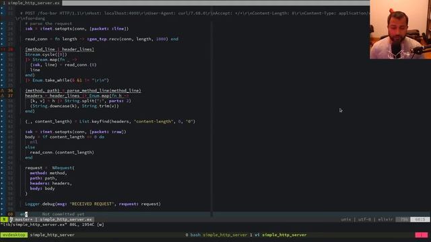Click the unix file format indicator
This screenshot has width=431, height=242.
pos(345,219)
